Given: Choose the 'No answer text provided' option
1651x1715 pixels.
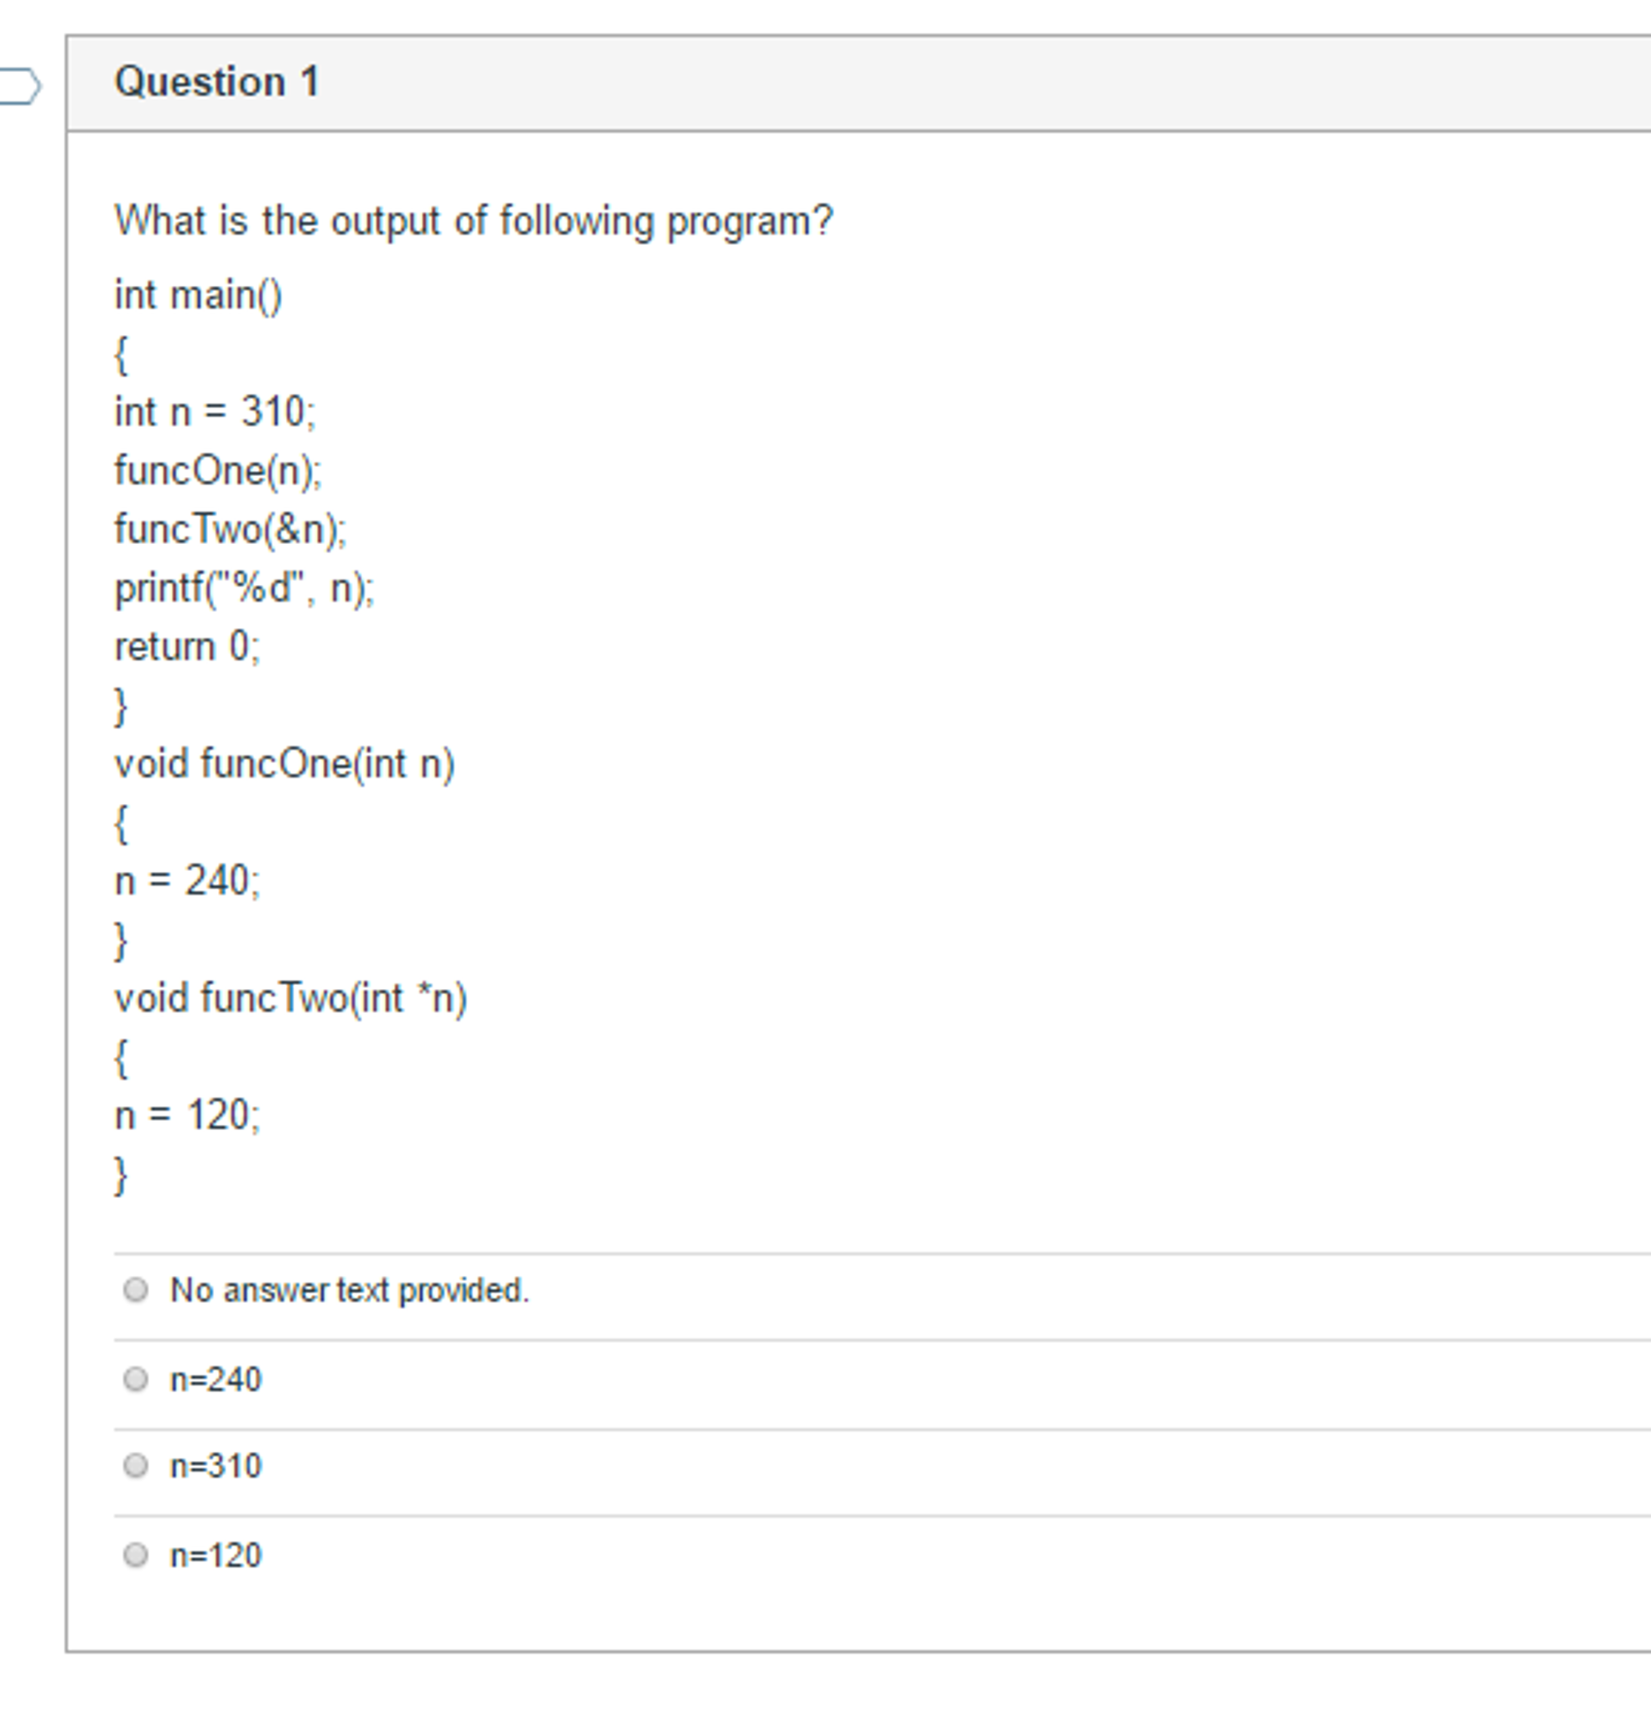Looking at the screenshot, I should (x=138, y=1289).
